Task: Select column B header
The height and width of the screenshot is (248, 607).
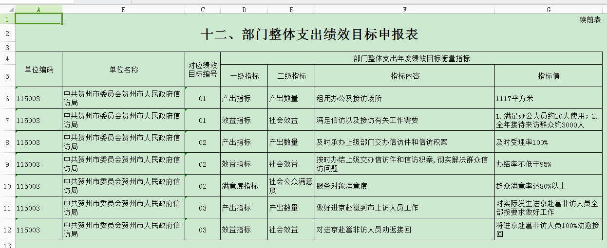Action: click(x=123, y=9)
